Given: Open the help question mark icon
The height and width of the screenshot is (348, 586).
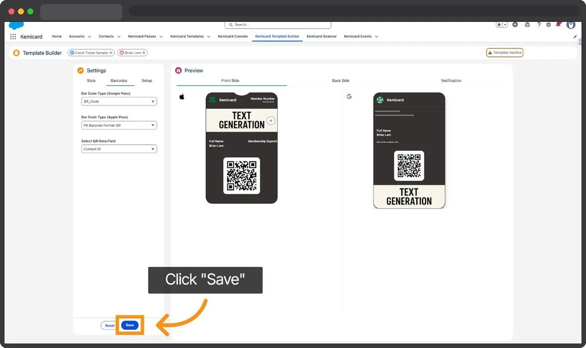Looking at the screenshot, I should [539, 25].
